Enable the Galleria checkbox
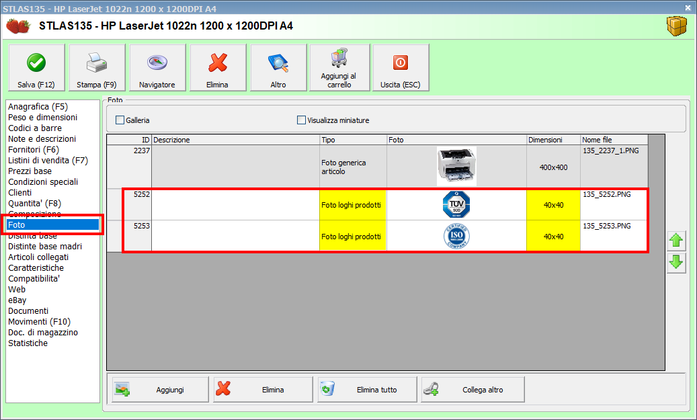 click(120, 120)
